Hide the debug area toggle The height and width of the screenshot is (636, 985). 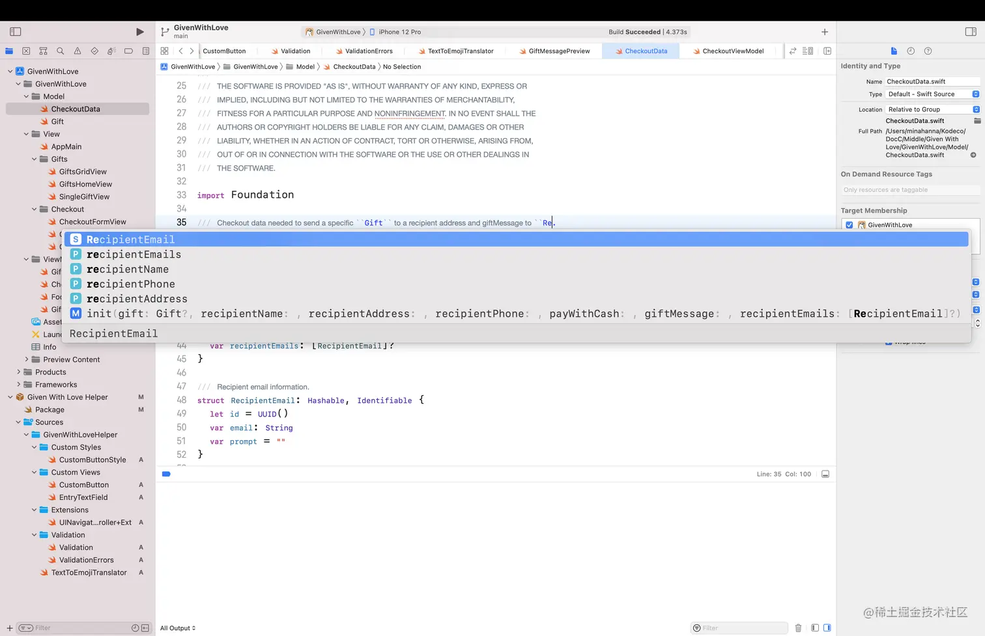[x=825, y=474]
